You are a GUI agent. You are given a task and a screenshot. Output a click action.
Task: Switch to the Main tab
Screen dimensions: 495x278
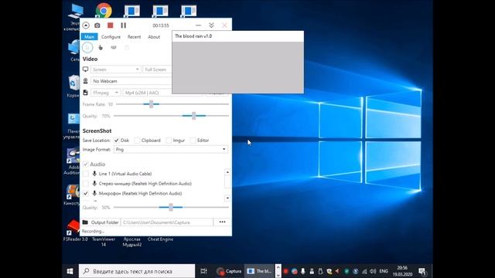(x=90, y=37)
